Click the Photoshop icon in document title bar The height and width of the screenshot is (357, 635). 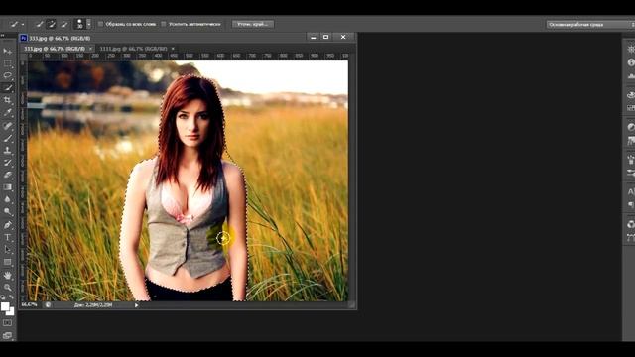(24, 38)
